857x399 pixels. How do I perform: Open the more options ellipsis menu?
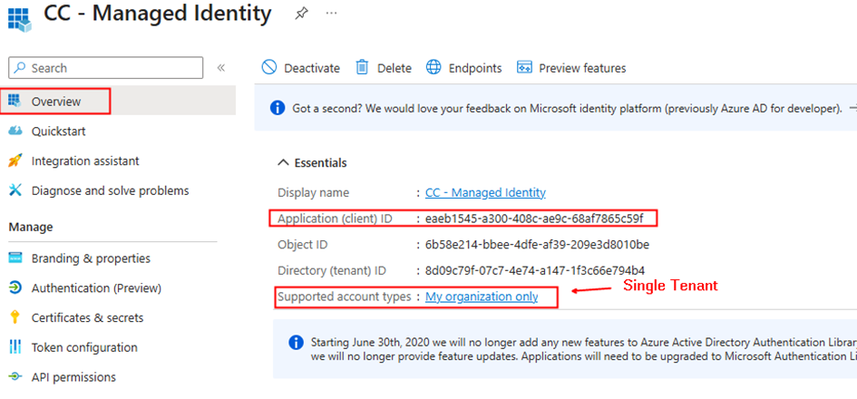(x=331, y=13)
